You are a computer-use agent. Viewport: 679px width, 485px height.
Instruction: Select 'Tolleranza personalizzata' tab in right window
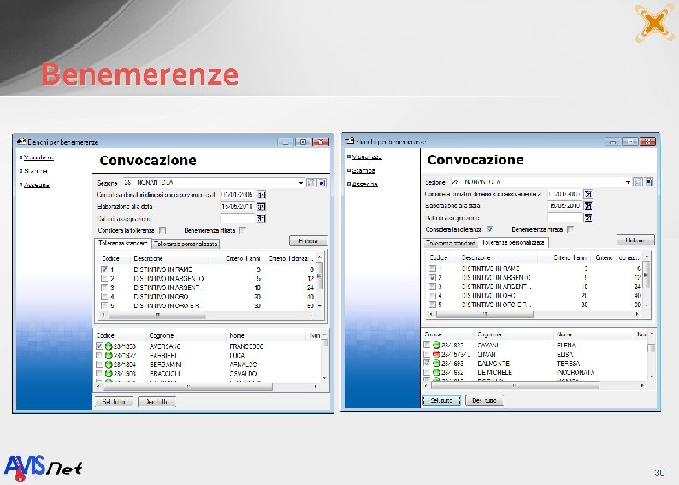click(x=513, y=243)
